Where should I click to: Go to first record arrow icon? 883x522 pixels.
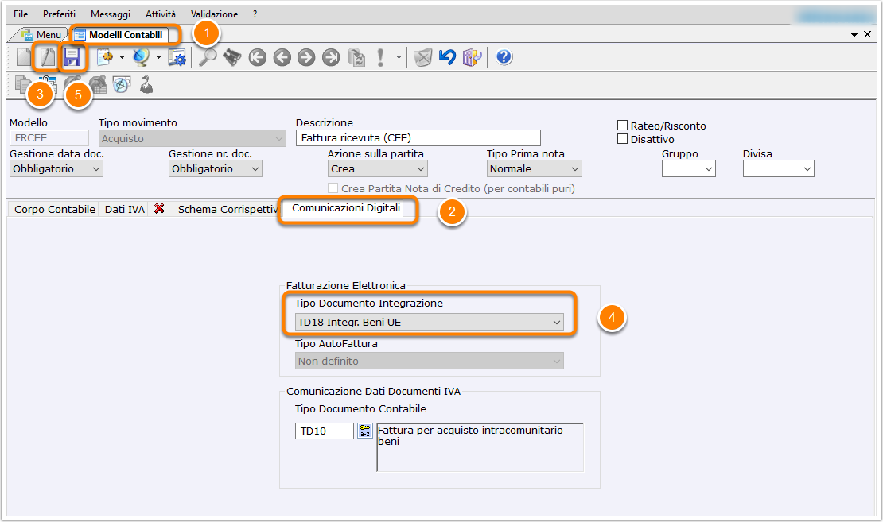(258, 57)
